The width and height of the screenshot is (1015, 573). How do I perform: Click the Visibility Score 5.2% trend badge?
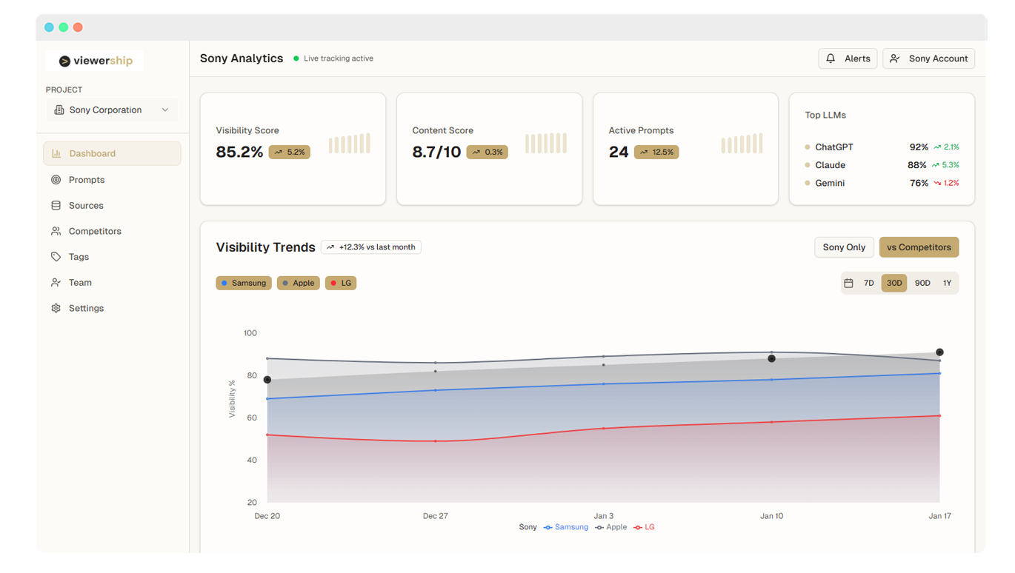pos(290,152)
